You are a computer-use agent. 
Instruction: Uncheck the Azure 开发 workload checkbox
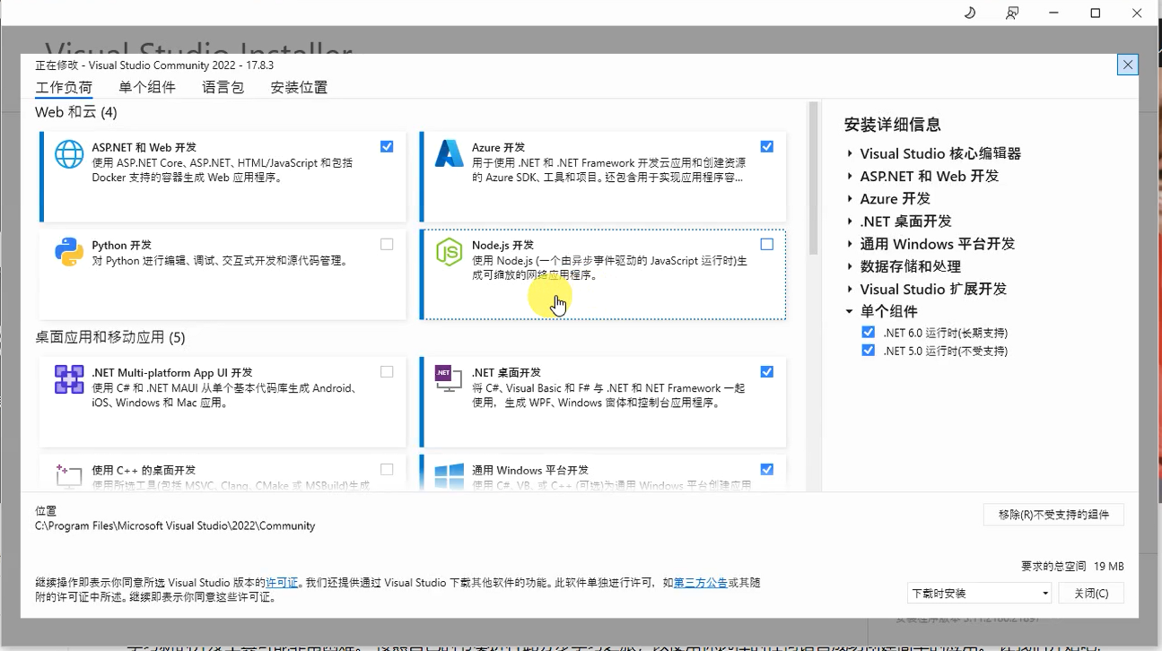[x=767, y=146]
